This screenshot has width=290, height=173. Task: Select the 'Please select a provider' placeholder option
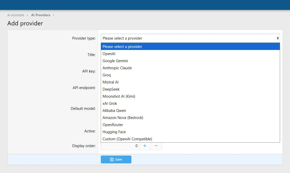122,47
